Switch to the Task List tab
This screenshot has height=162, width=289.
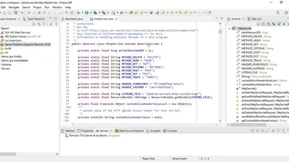pyautogui.click(x=254, y=19)
